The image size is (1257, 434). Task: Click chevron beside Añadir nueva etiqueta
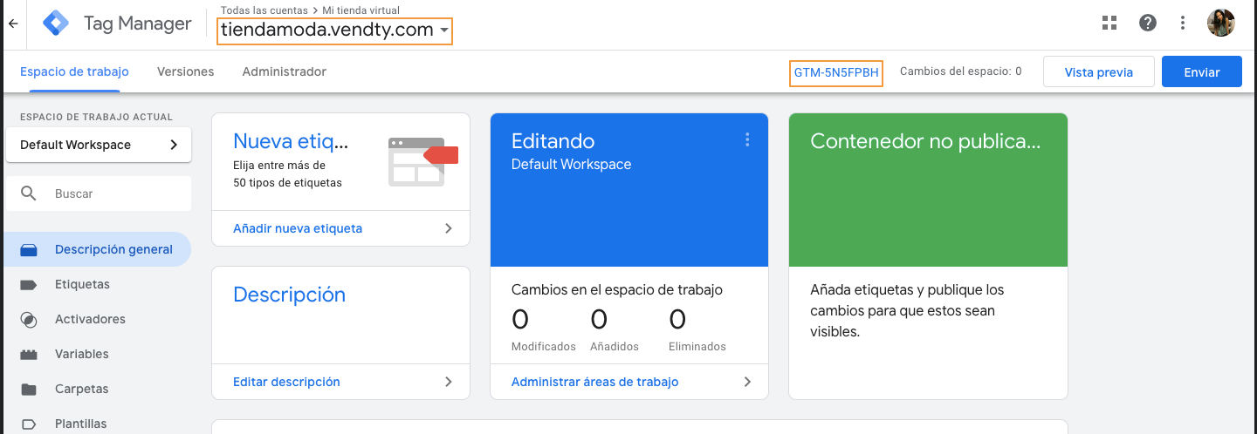[449, 228]
